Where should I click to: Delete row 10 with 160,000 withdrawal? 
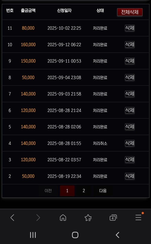click(130, 44)
